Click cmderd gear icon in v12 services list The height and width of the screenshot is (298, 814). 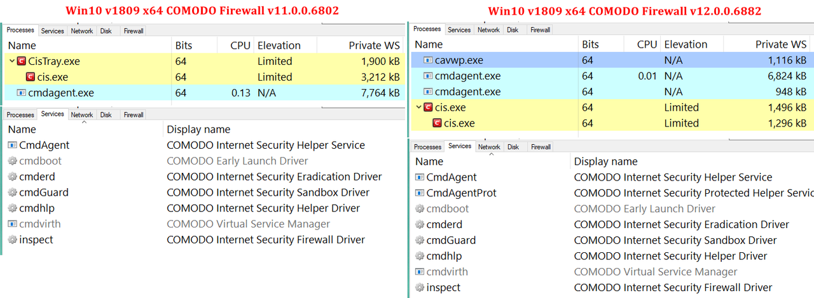pyautogui.click(x=420, y=224)
